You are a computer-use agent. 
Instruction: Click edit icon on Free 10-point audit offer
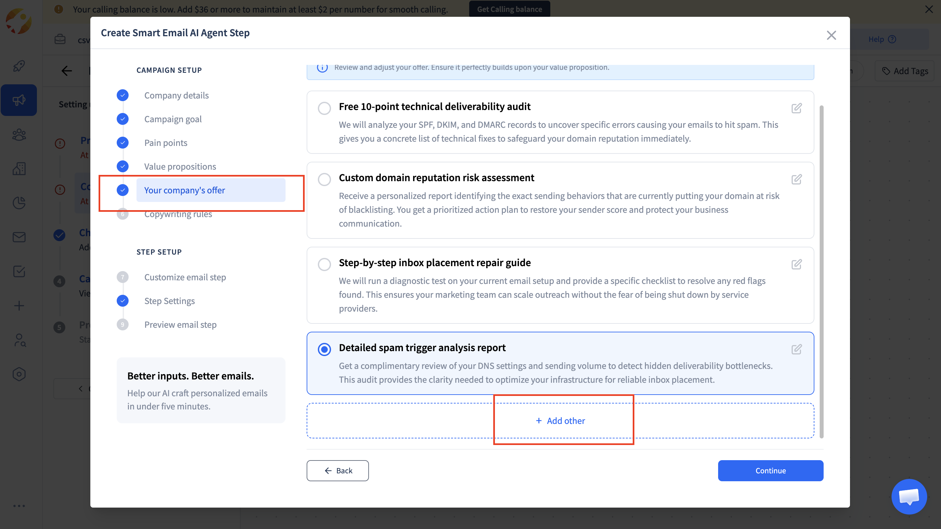796,108
